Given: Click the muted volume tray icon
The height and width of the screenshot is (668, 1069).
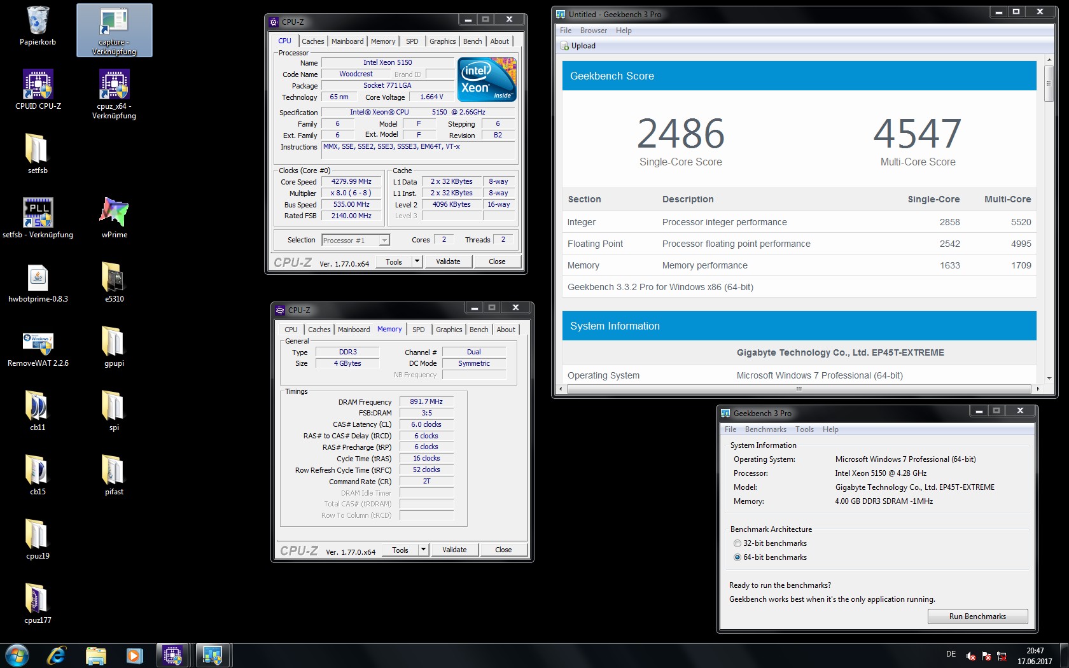Looking at the screenshot, I should tap(971, 656).
